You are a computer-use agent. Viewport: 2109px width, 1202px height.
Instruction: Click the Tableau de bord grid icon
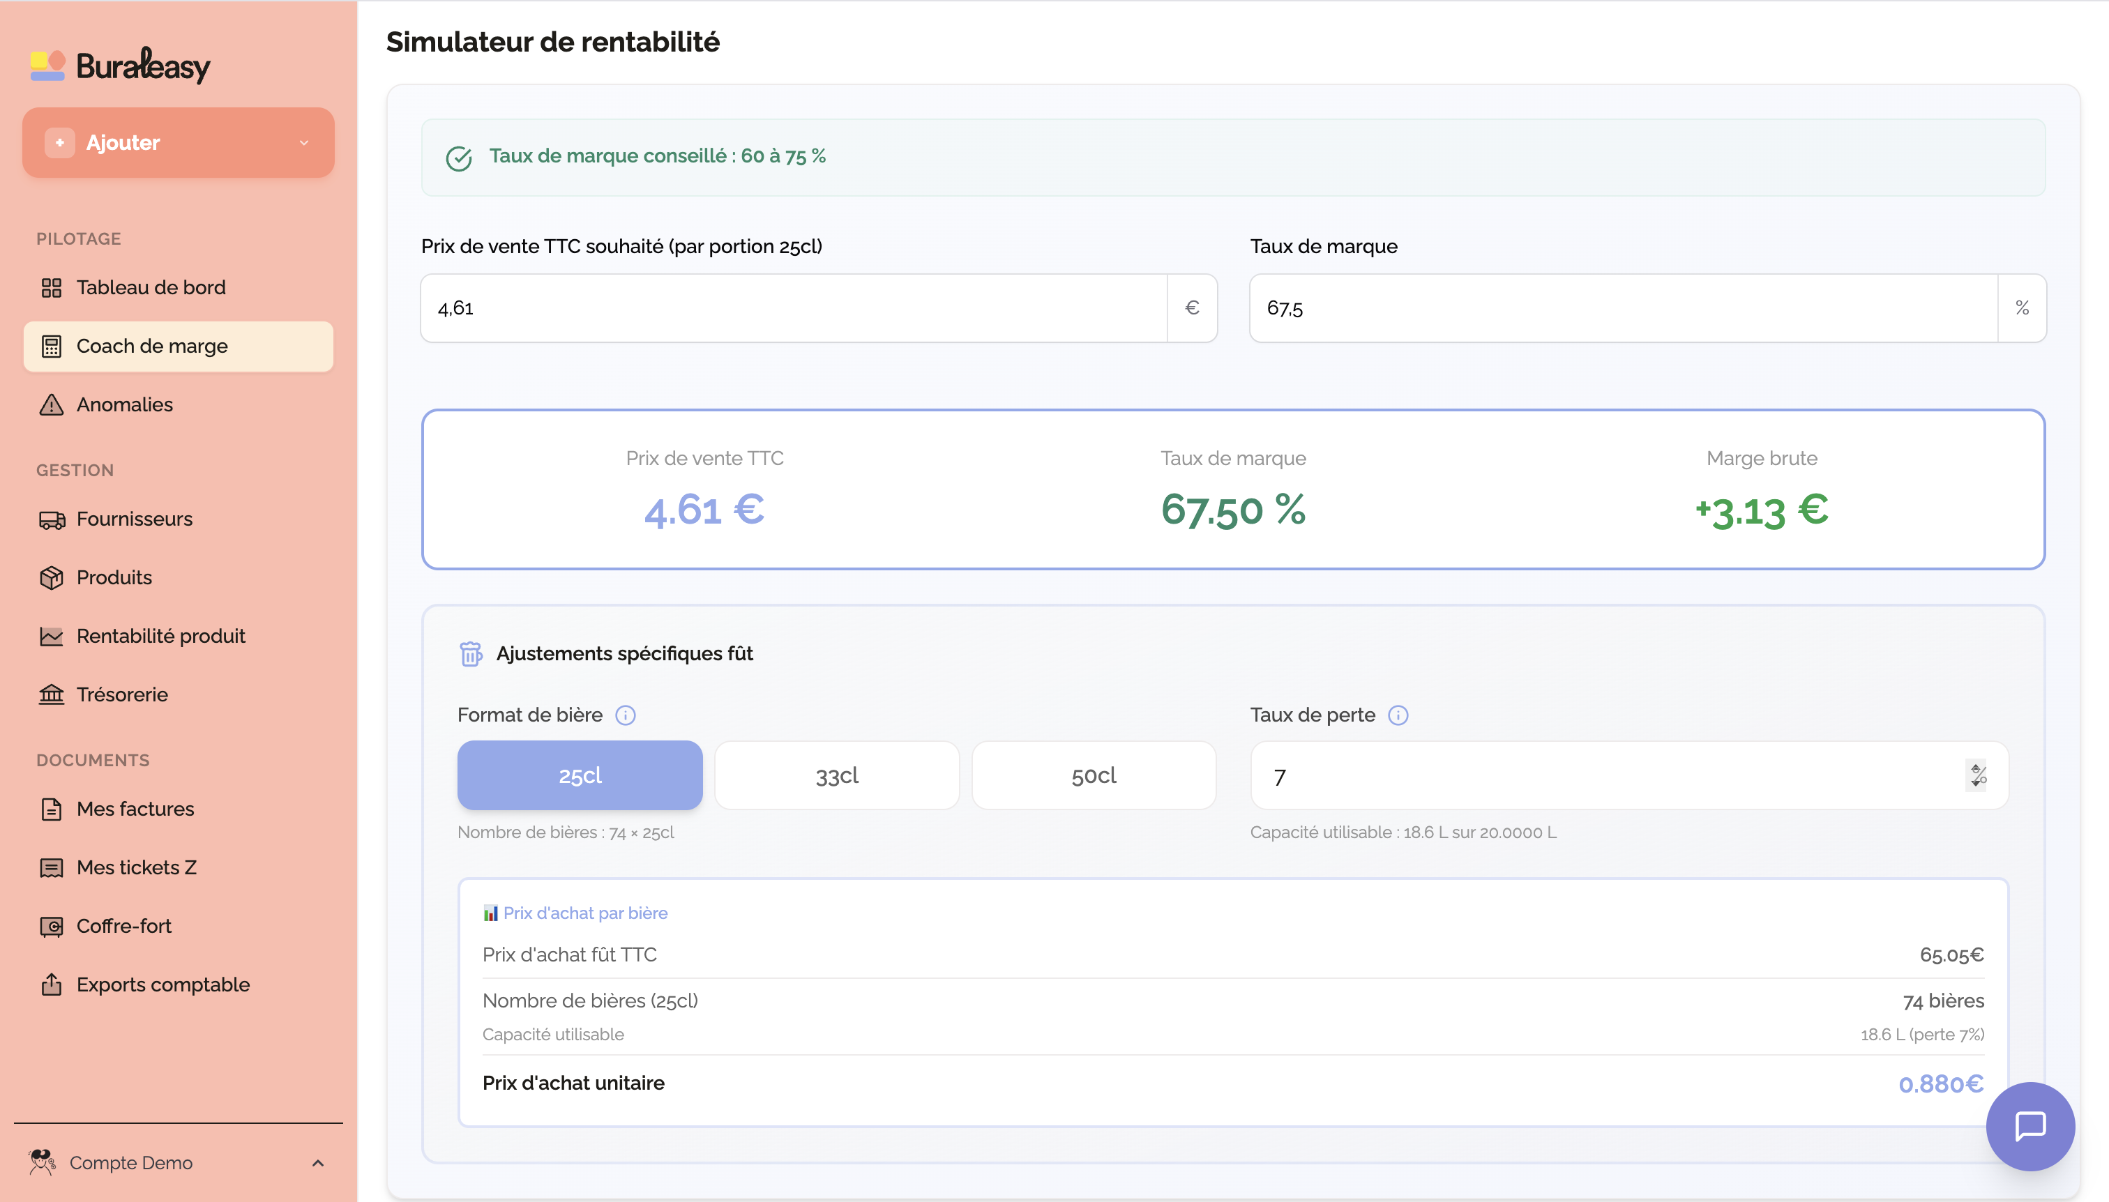click(x=51, y=287)
